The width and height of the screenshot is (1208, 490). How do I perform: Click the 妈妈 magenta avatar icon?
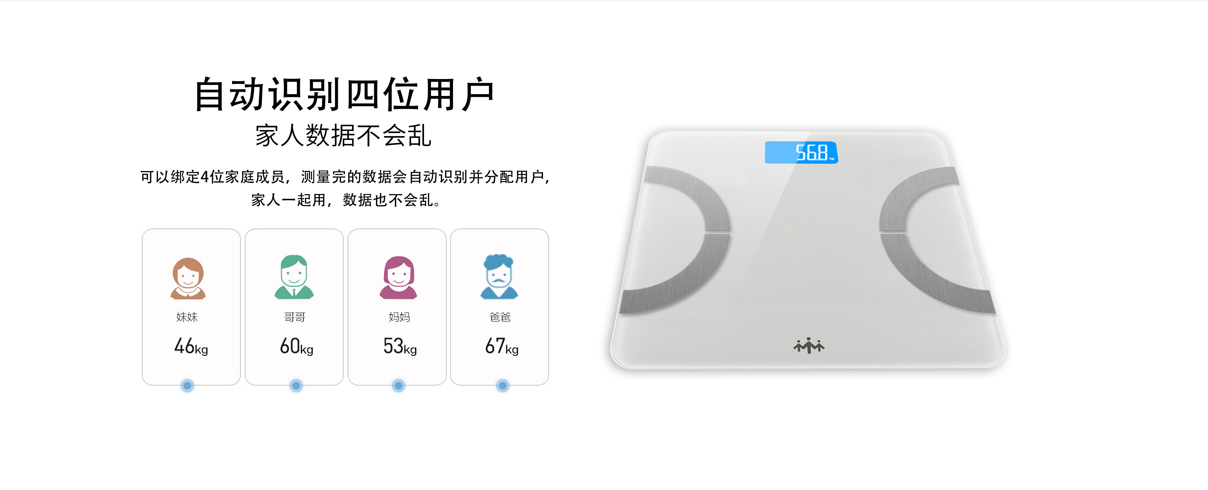(x=398, y=277)
